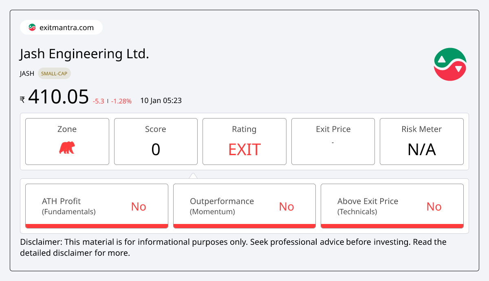Select the SMALL-CAP tag badge
Image resolution: width=489 pixels, height=281 pixels.
(54, 74)
